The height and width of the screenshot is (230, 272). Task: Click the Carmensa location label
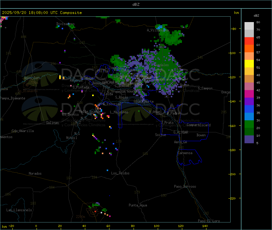[x=185, y=153]
